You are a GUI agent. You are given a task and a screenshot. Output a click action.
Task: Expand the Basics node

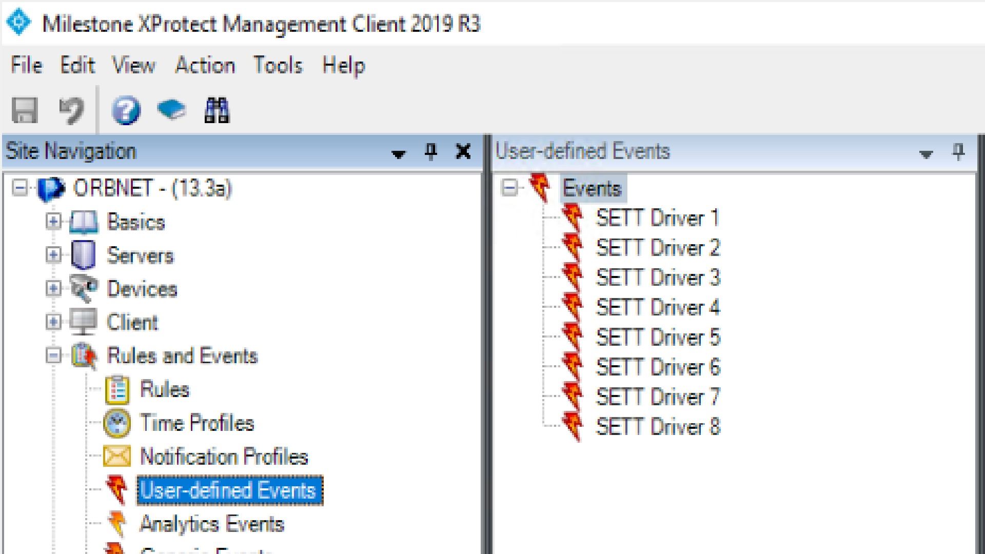coord(53,222)
